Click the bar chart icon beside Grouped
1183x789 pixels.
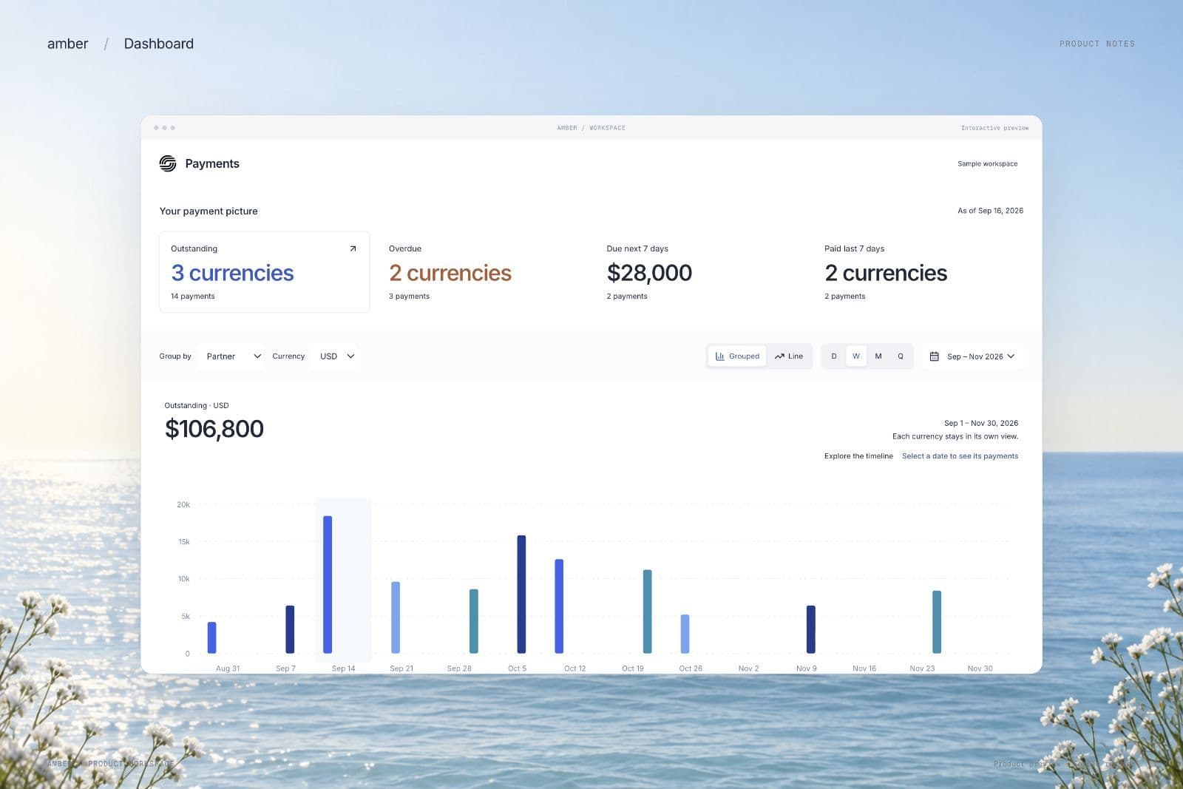coord(720,356)
